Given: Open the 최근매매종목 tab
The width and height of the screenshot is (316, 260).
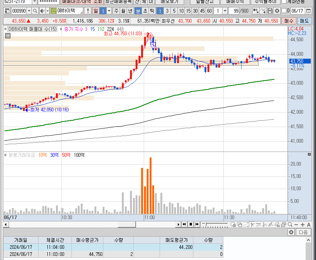Looking at the screenshot, I should 119,2.
